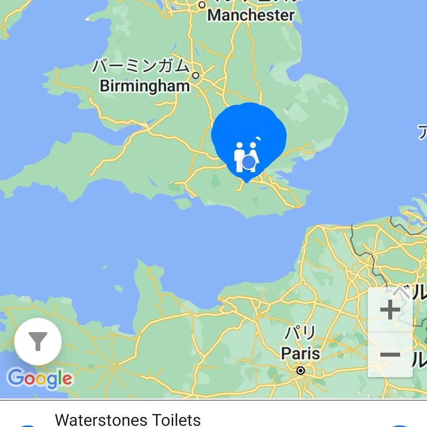Viewport: 427px width, 427px height.
Task: Click the Birmingham city marker dot
Action: click(196, 76)
